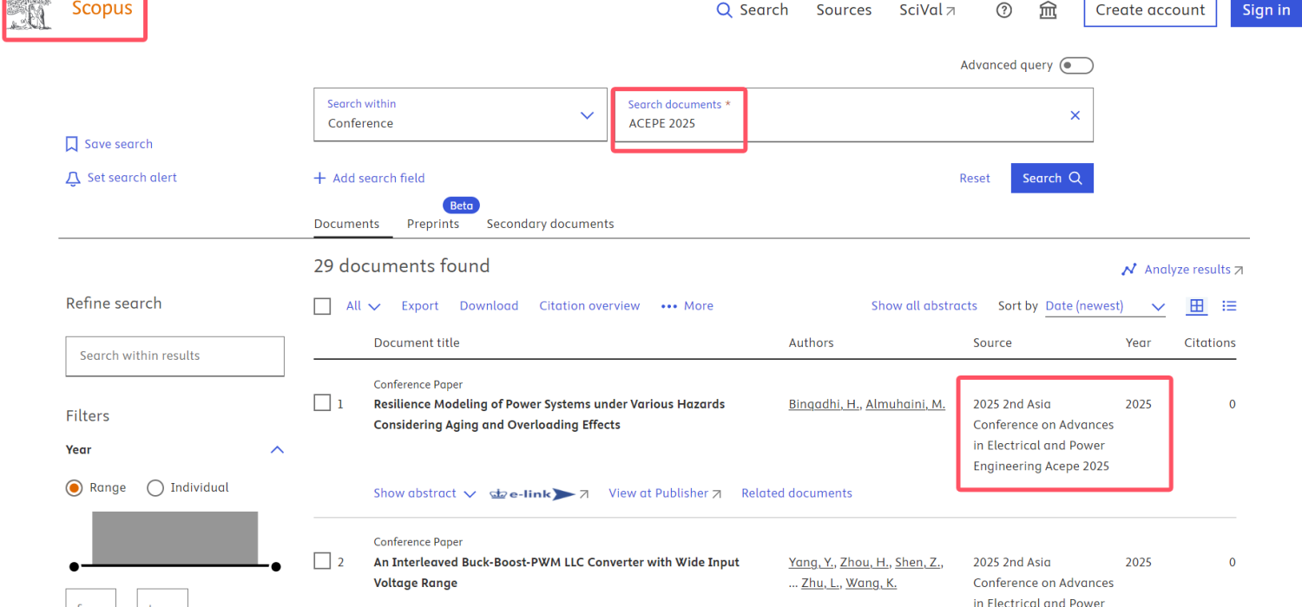This screenshot has height=607, width=1302.
Task: Open author Wang, K. profile
Action: tap(871, 584)
